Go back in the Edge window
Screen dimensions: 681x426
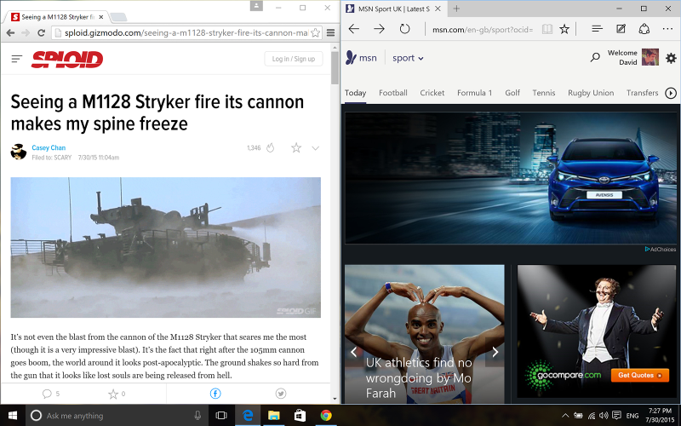tap(354, 29)
